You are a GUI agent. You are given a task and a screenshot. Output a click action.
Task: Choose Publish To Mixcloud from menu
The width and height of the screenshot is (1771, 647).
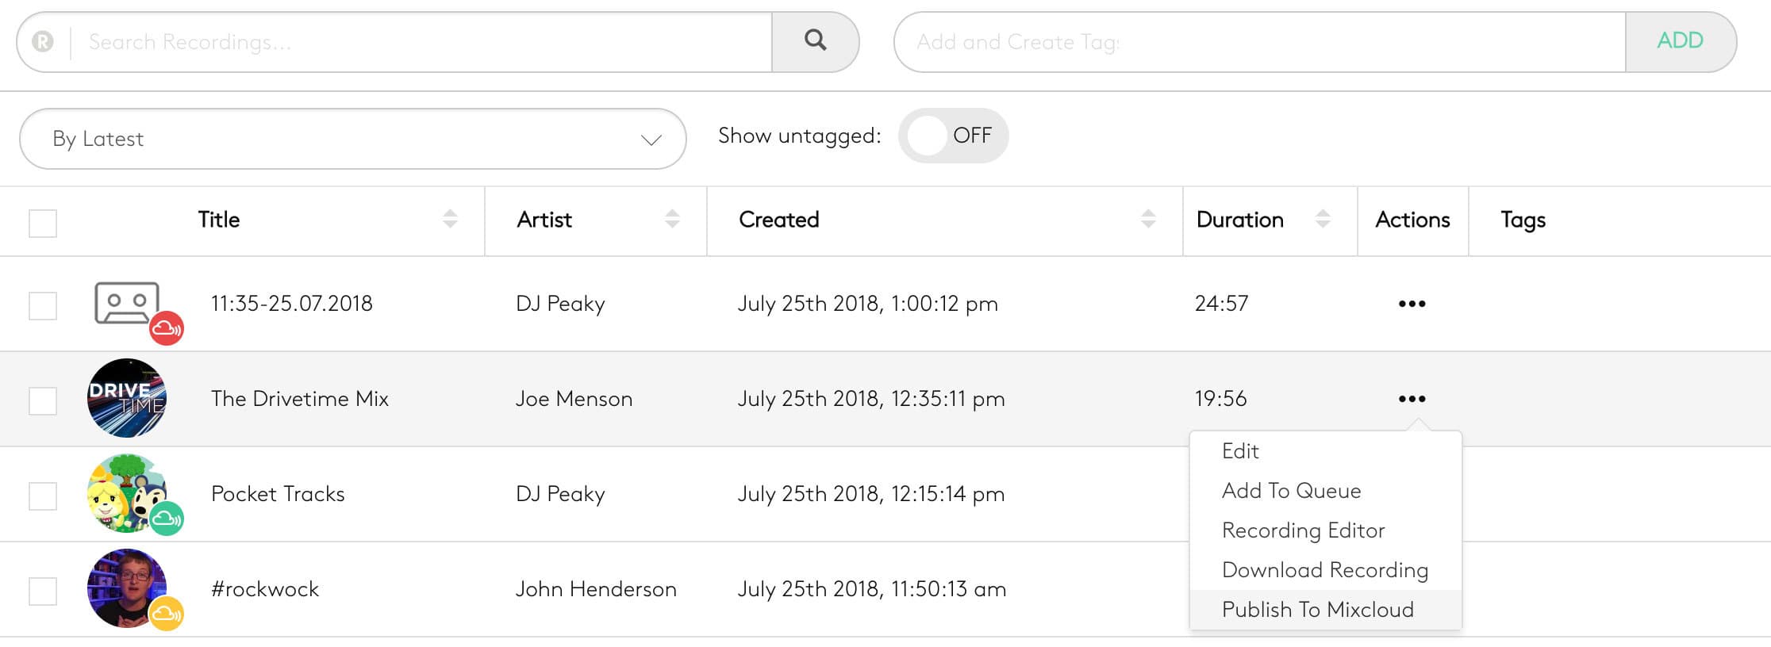point(1317,610)
